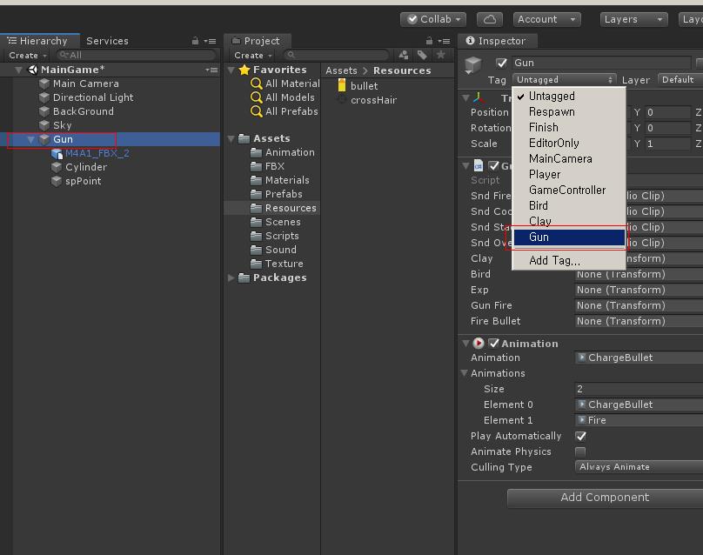Select the Inspector tab

click(496, 41)
